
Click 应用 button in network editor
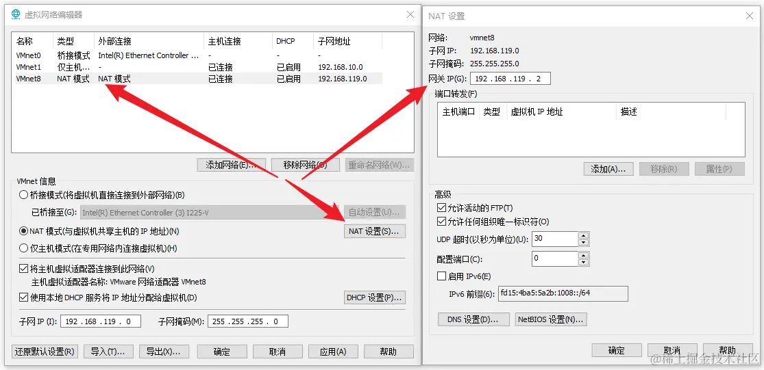(333, 352)
